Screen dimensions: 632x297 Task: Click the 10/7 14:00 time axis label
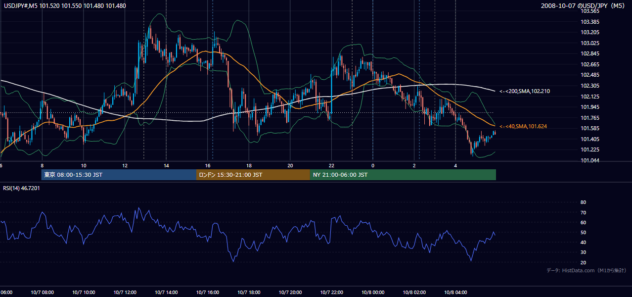(166, 293)
